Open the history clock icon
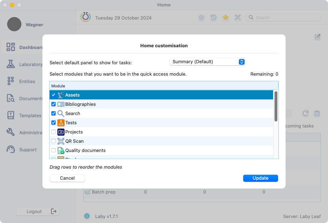This screenshot has width=328, height=223. [x=214, y=17]
